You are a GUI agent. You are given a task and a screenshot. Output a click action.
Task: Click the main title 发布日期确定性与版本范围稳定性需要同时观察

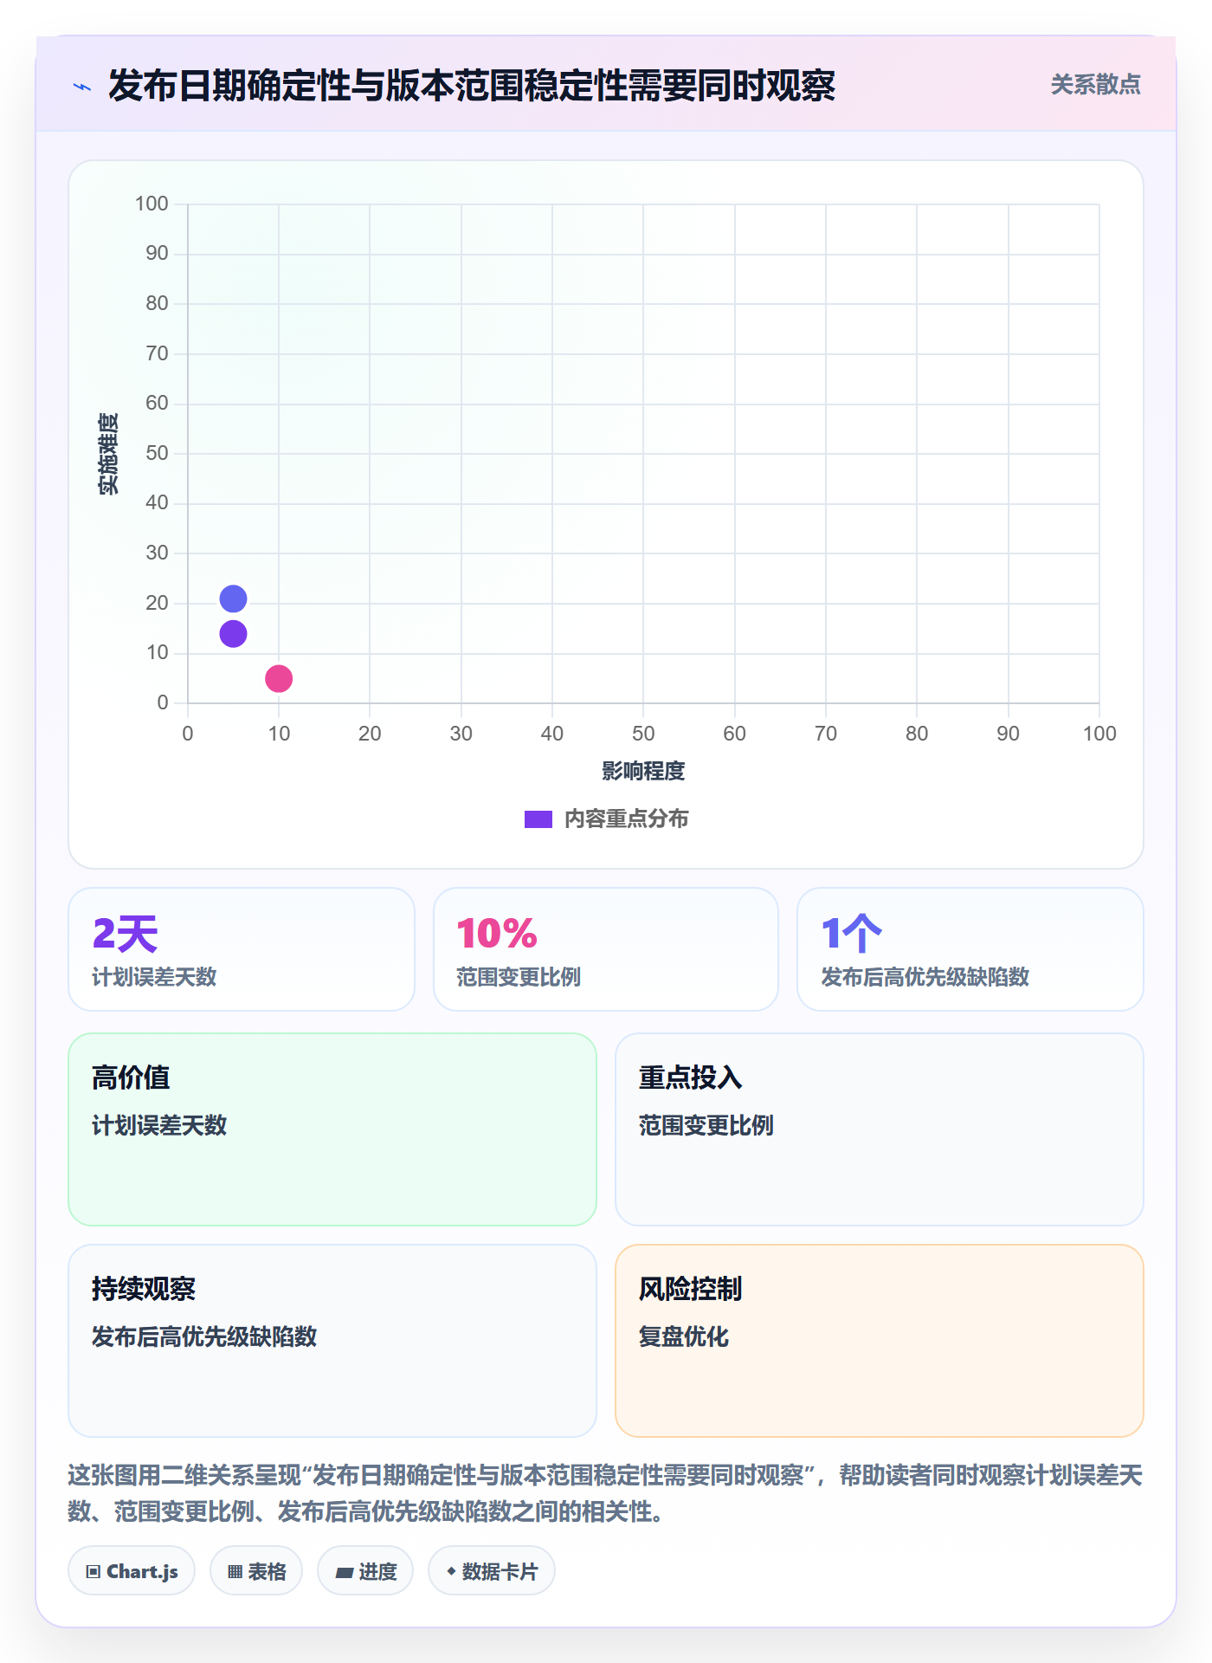[x=472, y=86]
